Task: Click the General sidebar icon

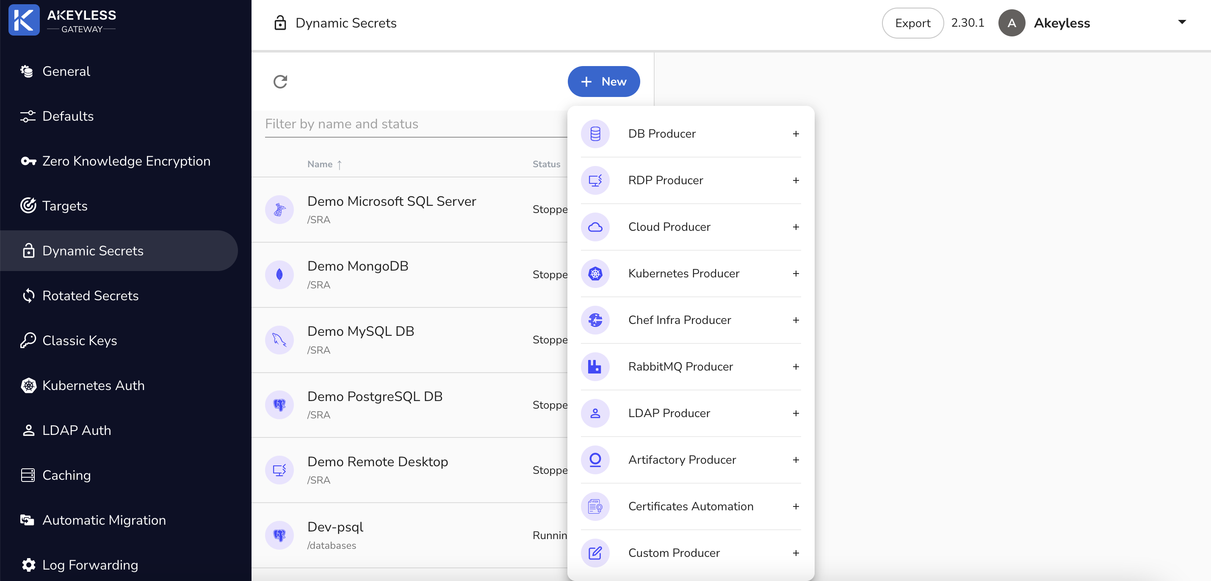Action: 27,71
